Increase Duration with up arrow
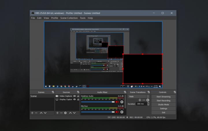 [148, 103]
